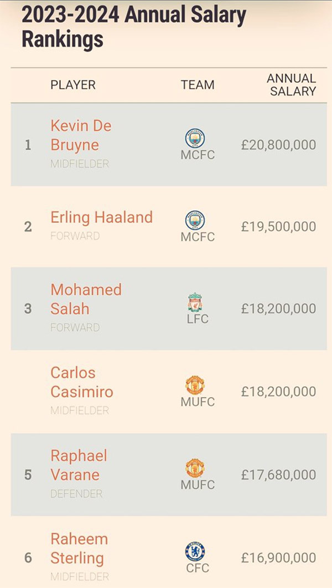Select Carlos Casimiro player name
This screenshot has height=588, width=332.
click(81, 382)
